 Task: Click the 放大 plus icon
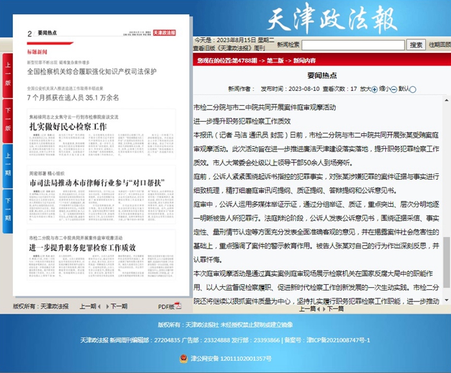[x=374, y=90]
